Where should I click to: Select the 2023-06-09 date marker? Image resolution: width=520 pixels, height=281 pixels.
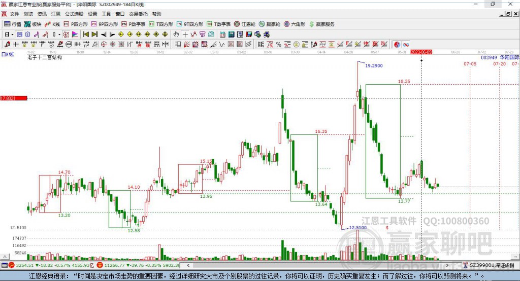421,52
